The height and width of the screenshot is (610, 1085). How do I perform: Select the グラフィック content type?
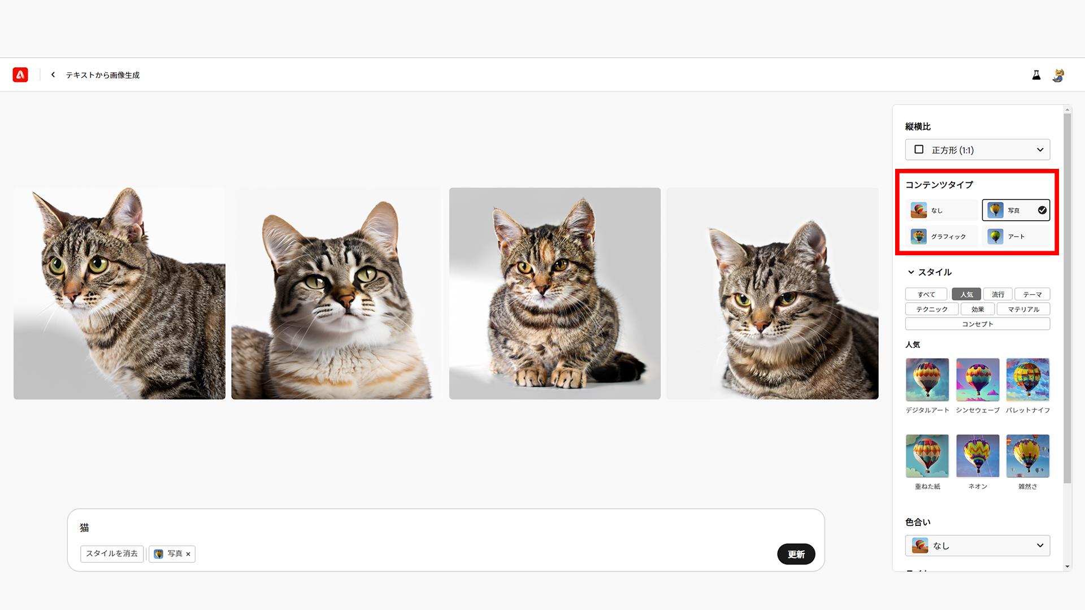pyautogui.click(x=941, y=236)
